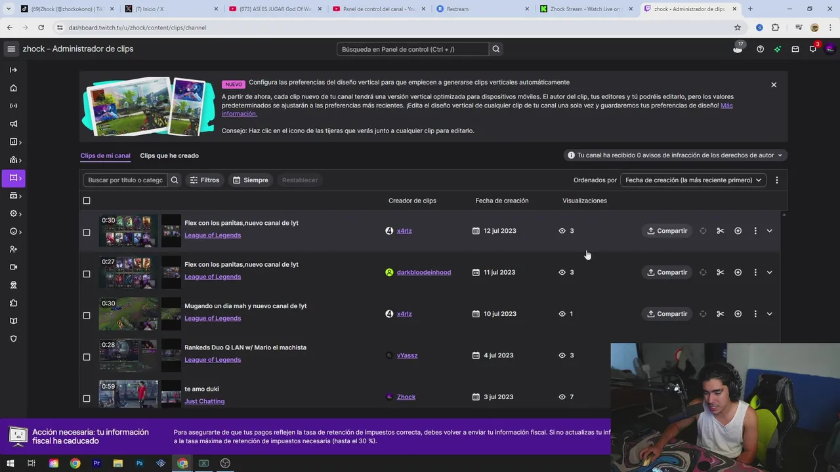Click the scissors edit icon for darkbloodeinhood clip
This screenshot has width=840, height=472.
coord(720,272)
